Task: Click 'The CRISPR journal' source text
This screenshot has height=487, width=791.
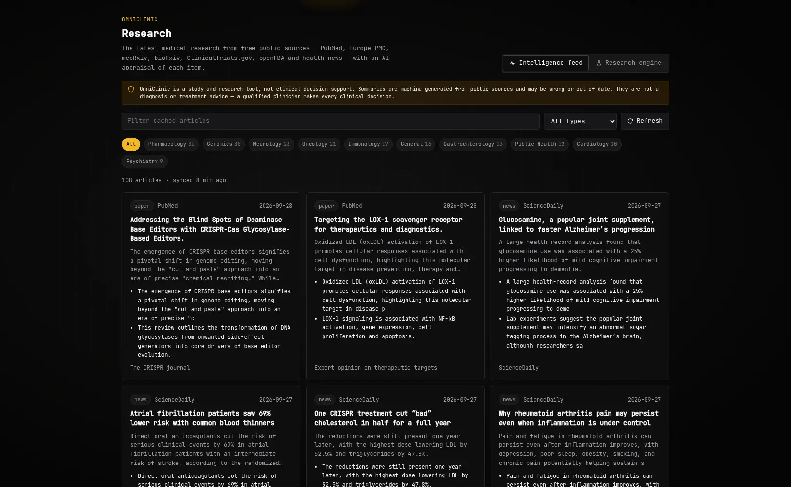Action: (x=160, y=368)
